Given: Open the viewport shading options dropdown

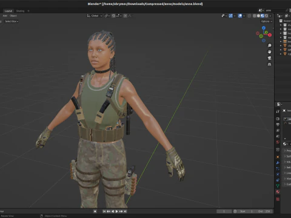Looking at the screenshot, I should [270, 16].
